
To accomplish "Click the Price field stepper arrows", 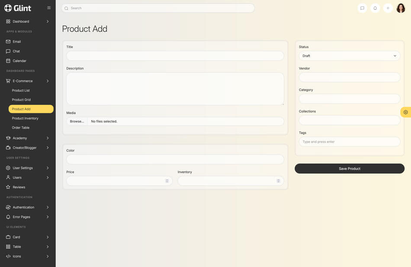I will (x=167, y=181).
